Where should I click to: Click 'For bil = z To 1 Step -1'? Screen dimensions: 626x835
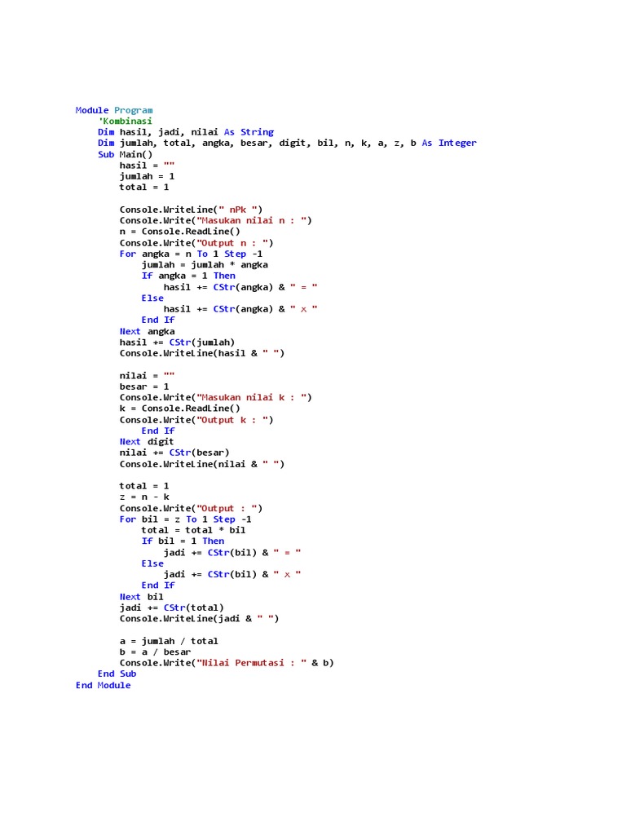185,519
